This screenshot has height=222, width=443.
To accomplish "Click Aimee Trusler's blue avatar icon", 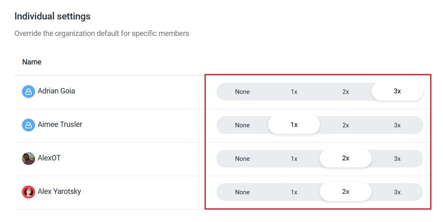I will (x=29, y=125).
